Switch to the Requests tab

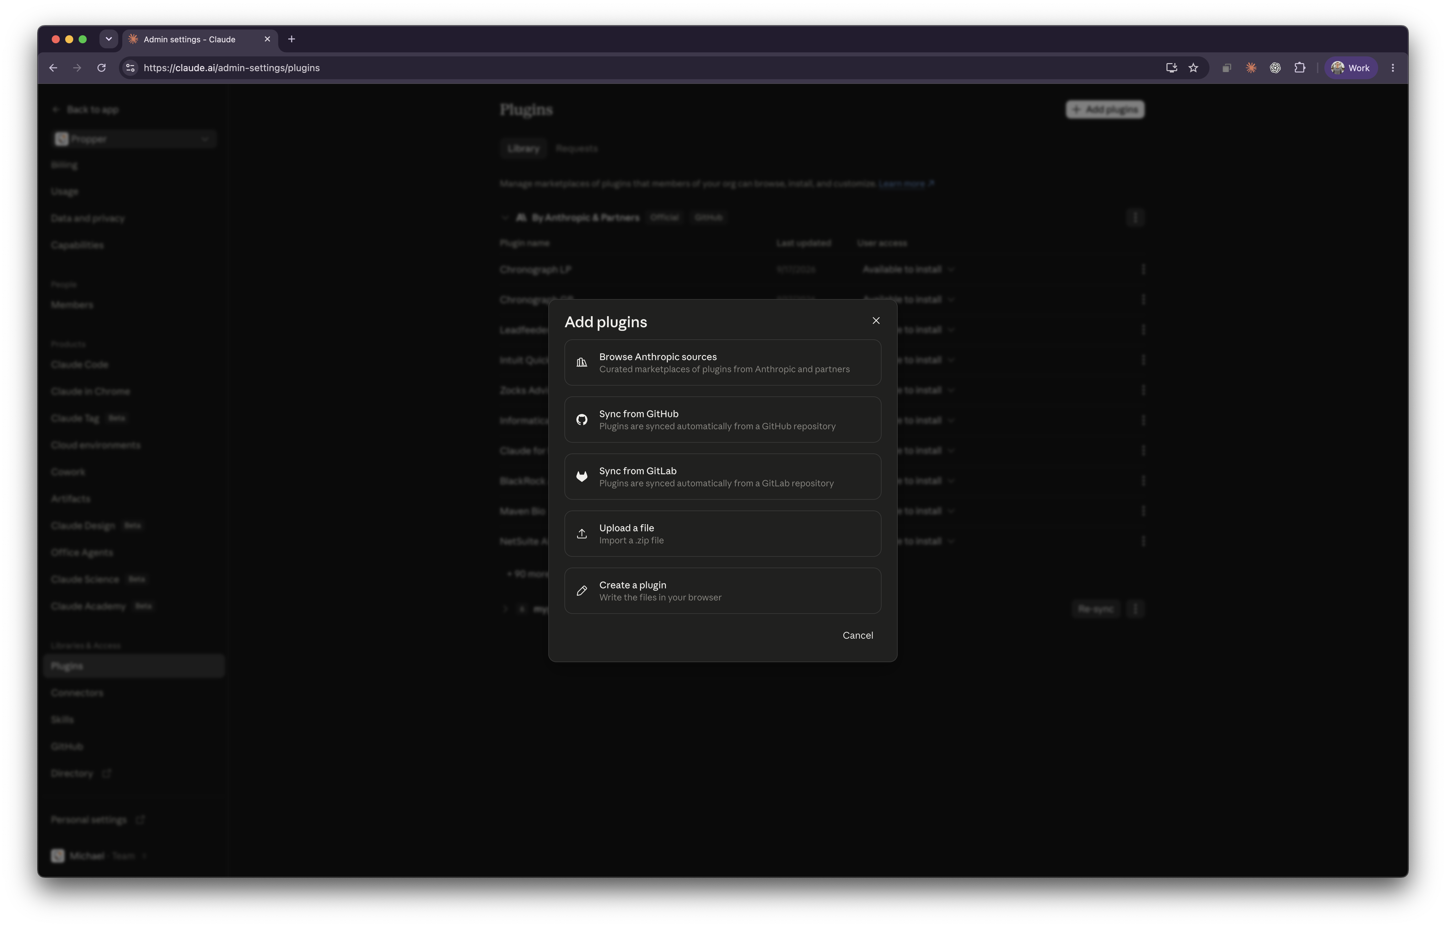pyautogui.click(x=577, y=149)
